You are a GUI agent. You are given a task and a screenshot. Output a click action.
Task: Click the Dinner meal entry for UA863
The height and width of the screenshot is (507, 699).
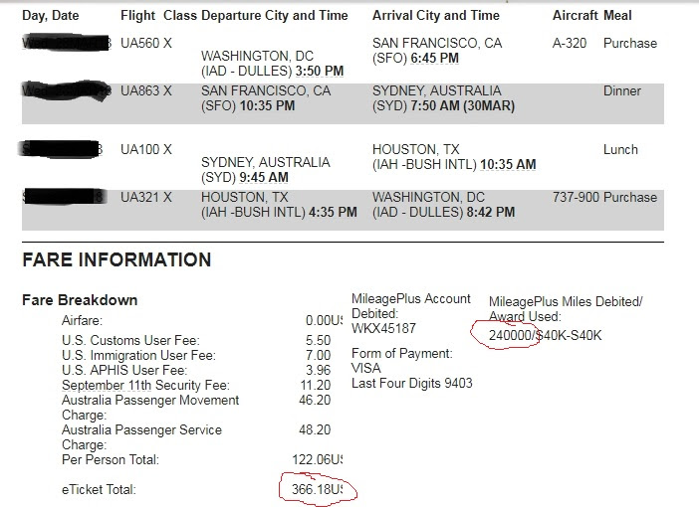pos(622,90)
